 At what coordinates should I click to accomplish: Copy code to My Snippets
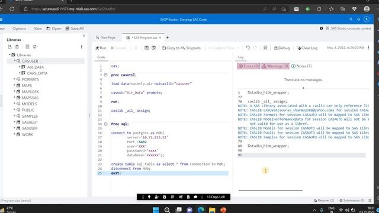[x=181, y=48]
